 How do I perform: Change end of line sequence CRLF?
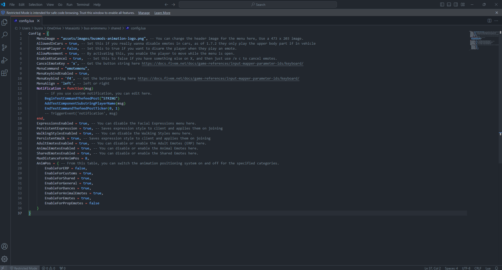478,268
